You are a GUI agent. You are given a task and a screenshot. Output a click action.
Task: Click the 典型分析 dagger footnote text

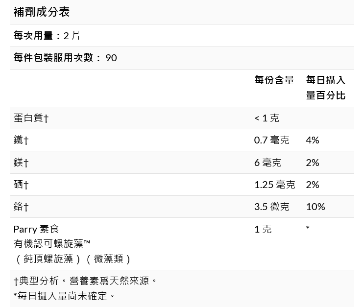click(85, 281)
